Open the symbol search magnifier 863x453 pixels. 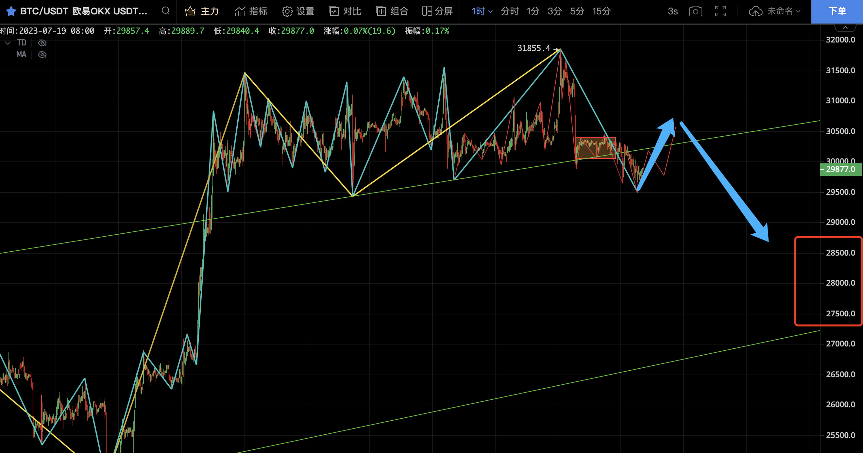click(x=165, y=11)
